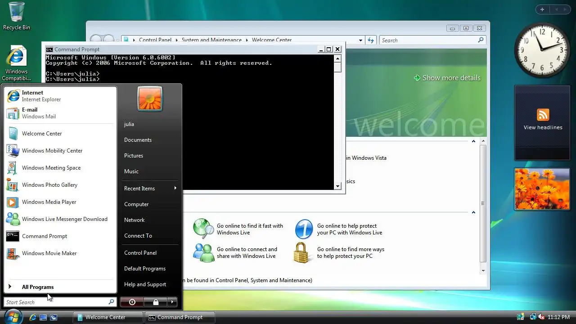Open Windows Meeting Space

point(60,168)
